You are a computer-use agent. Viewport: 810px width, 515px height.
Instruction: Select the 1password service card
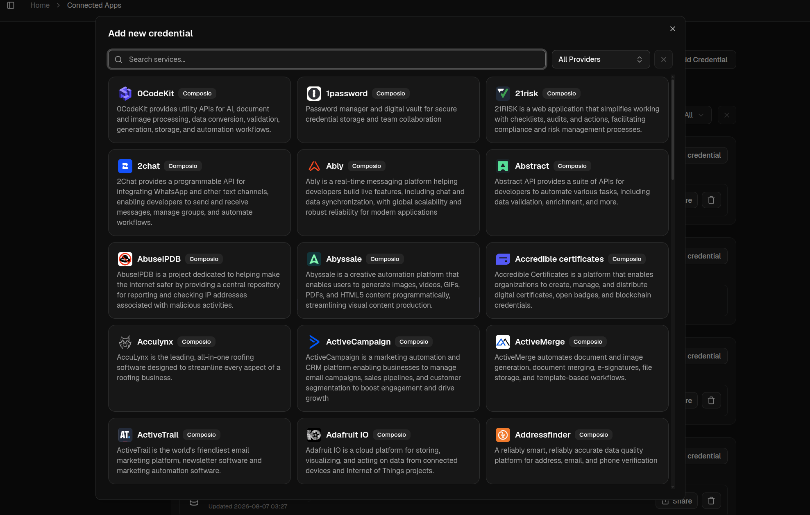388,110
